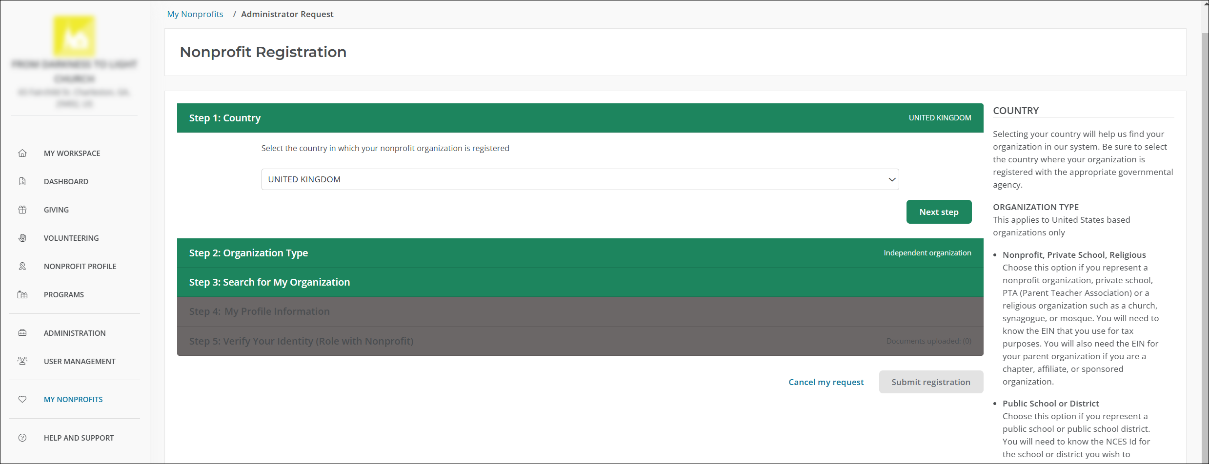Click the Giving gift icon

pyautogui.click(x=22, y=210)
